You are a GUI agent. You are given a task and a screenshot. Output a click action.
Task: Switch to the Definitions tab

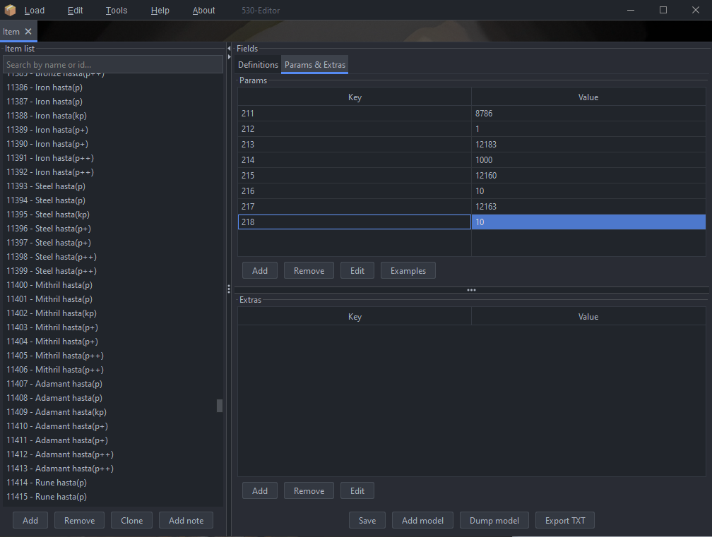pos(258,65)
